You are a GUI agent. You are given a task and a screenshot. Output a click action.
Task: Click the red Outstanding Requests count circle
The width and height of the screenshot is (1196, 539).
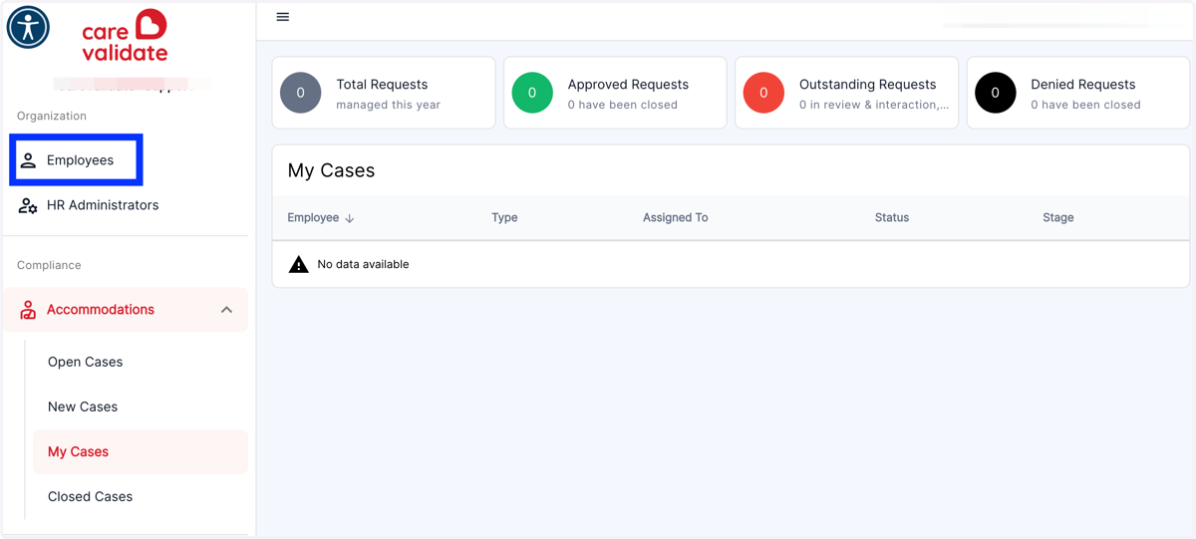pos(763,93)
